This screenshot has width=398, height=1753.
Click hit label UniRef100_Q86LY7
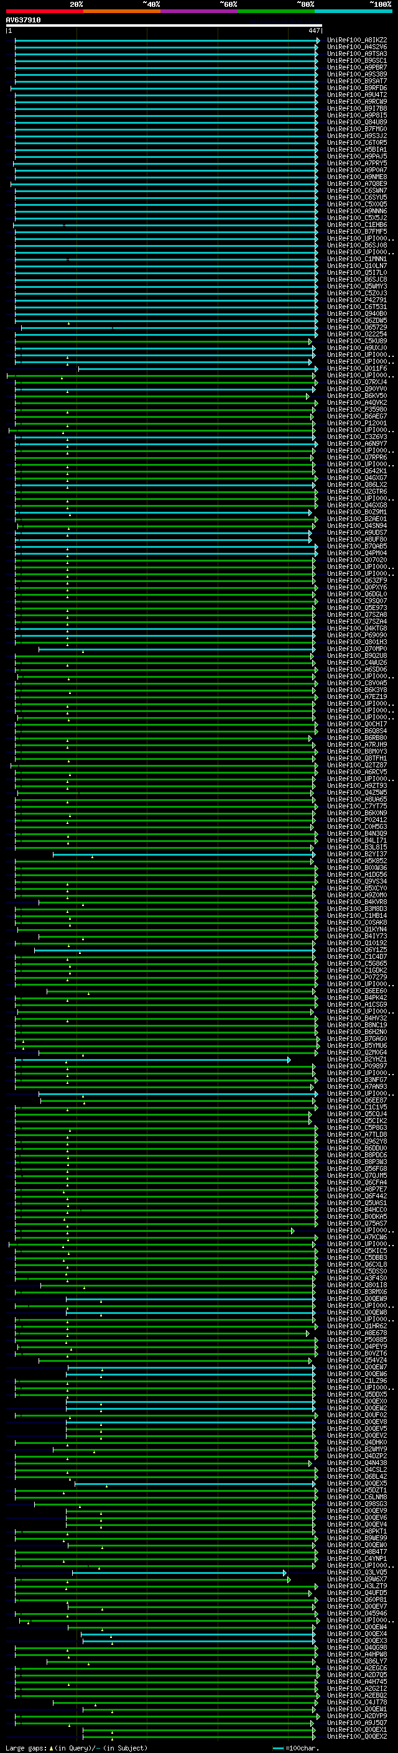click(357, 1661)
